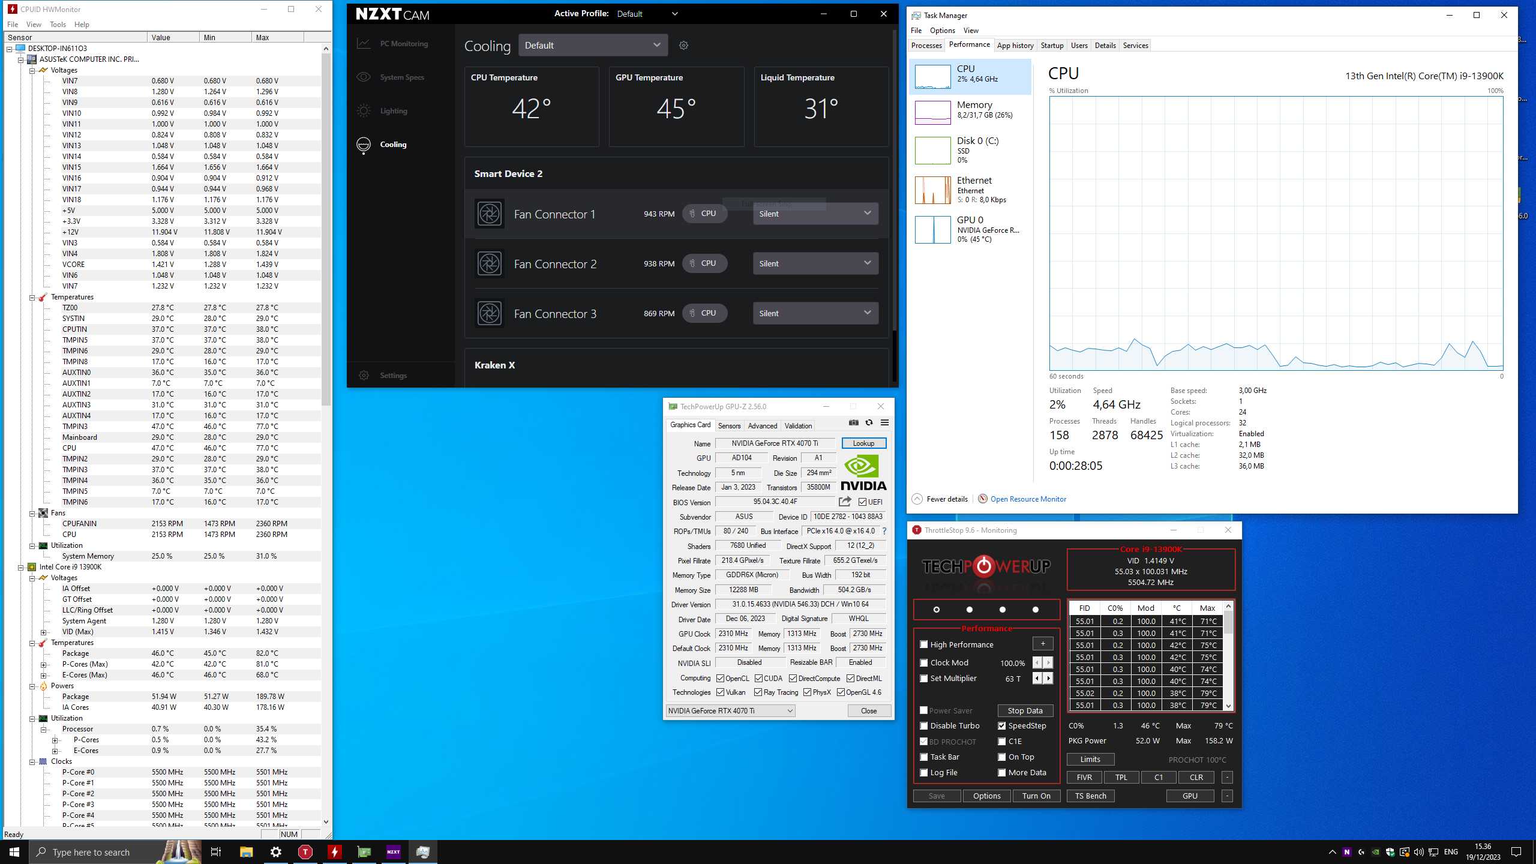The height and width of the screenshot is (864, 1536).
Task: Open Fan Connector 1 Silent dropdown
Action: point(815,214)
